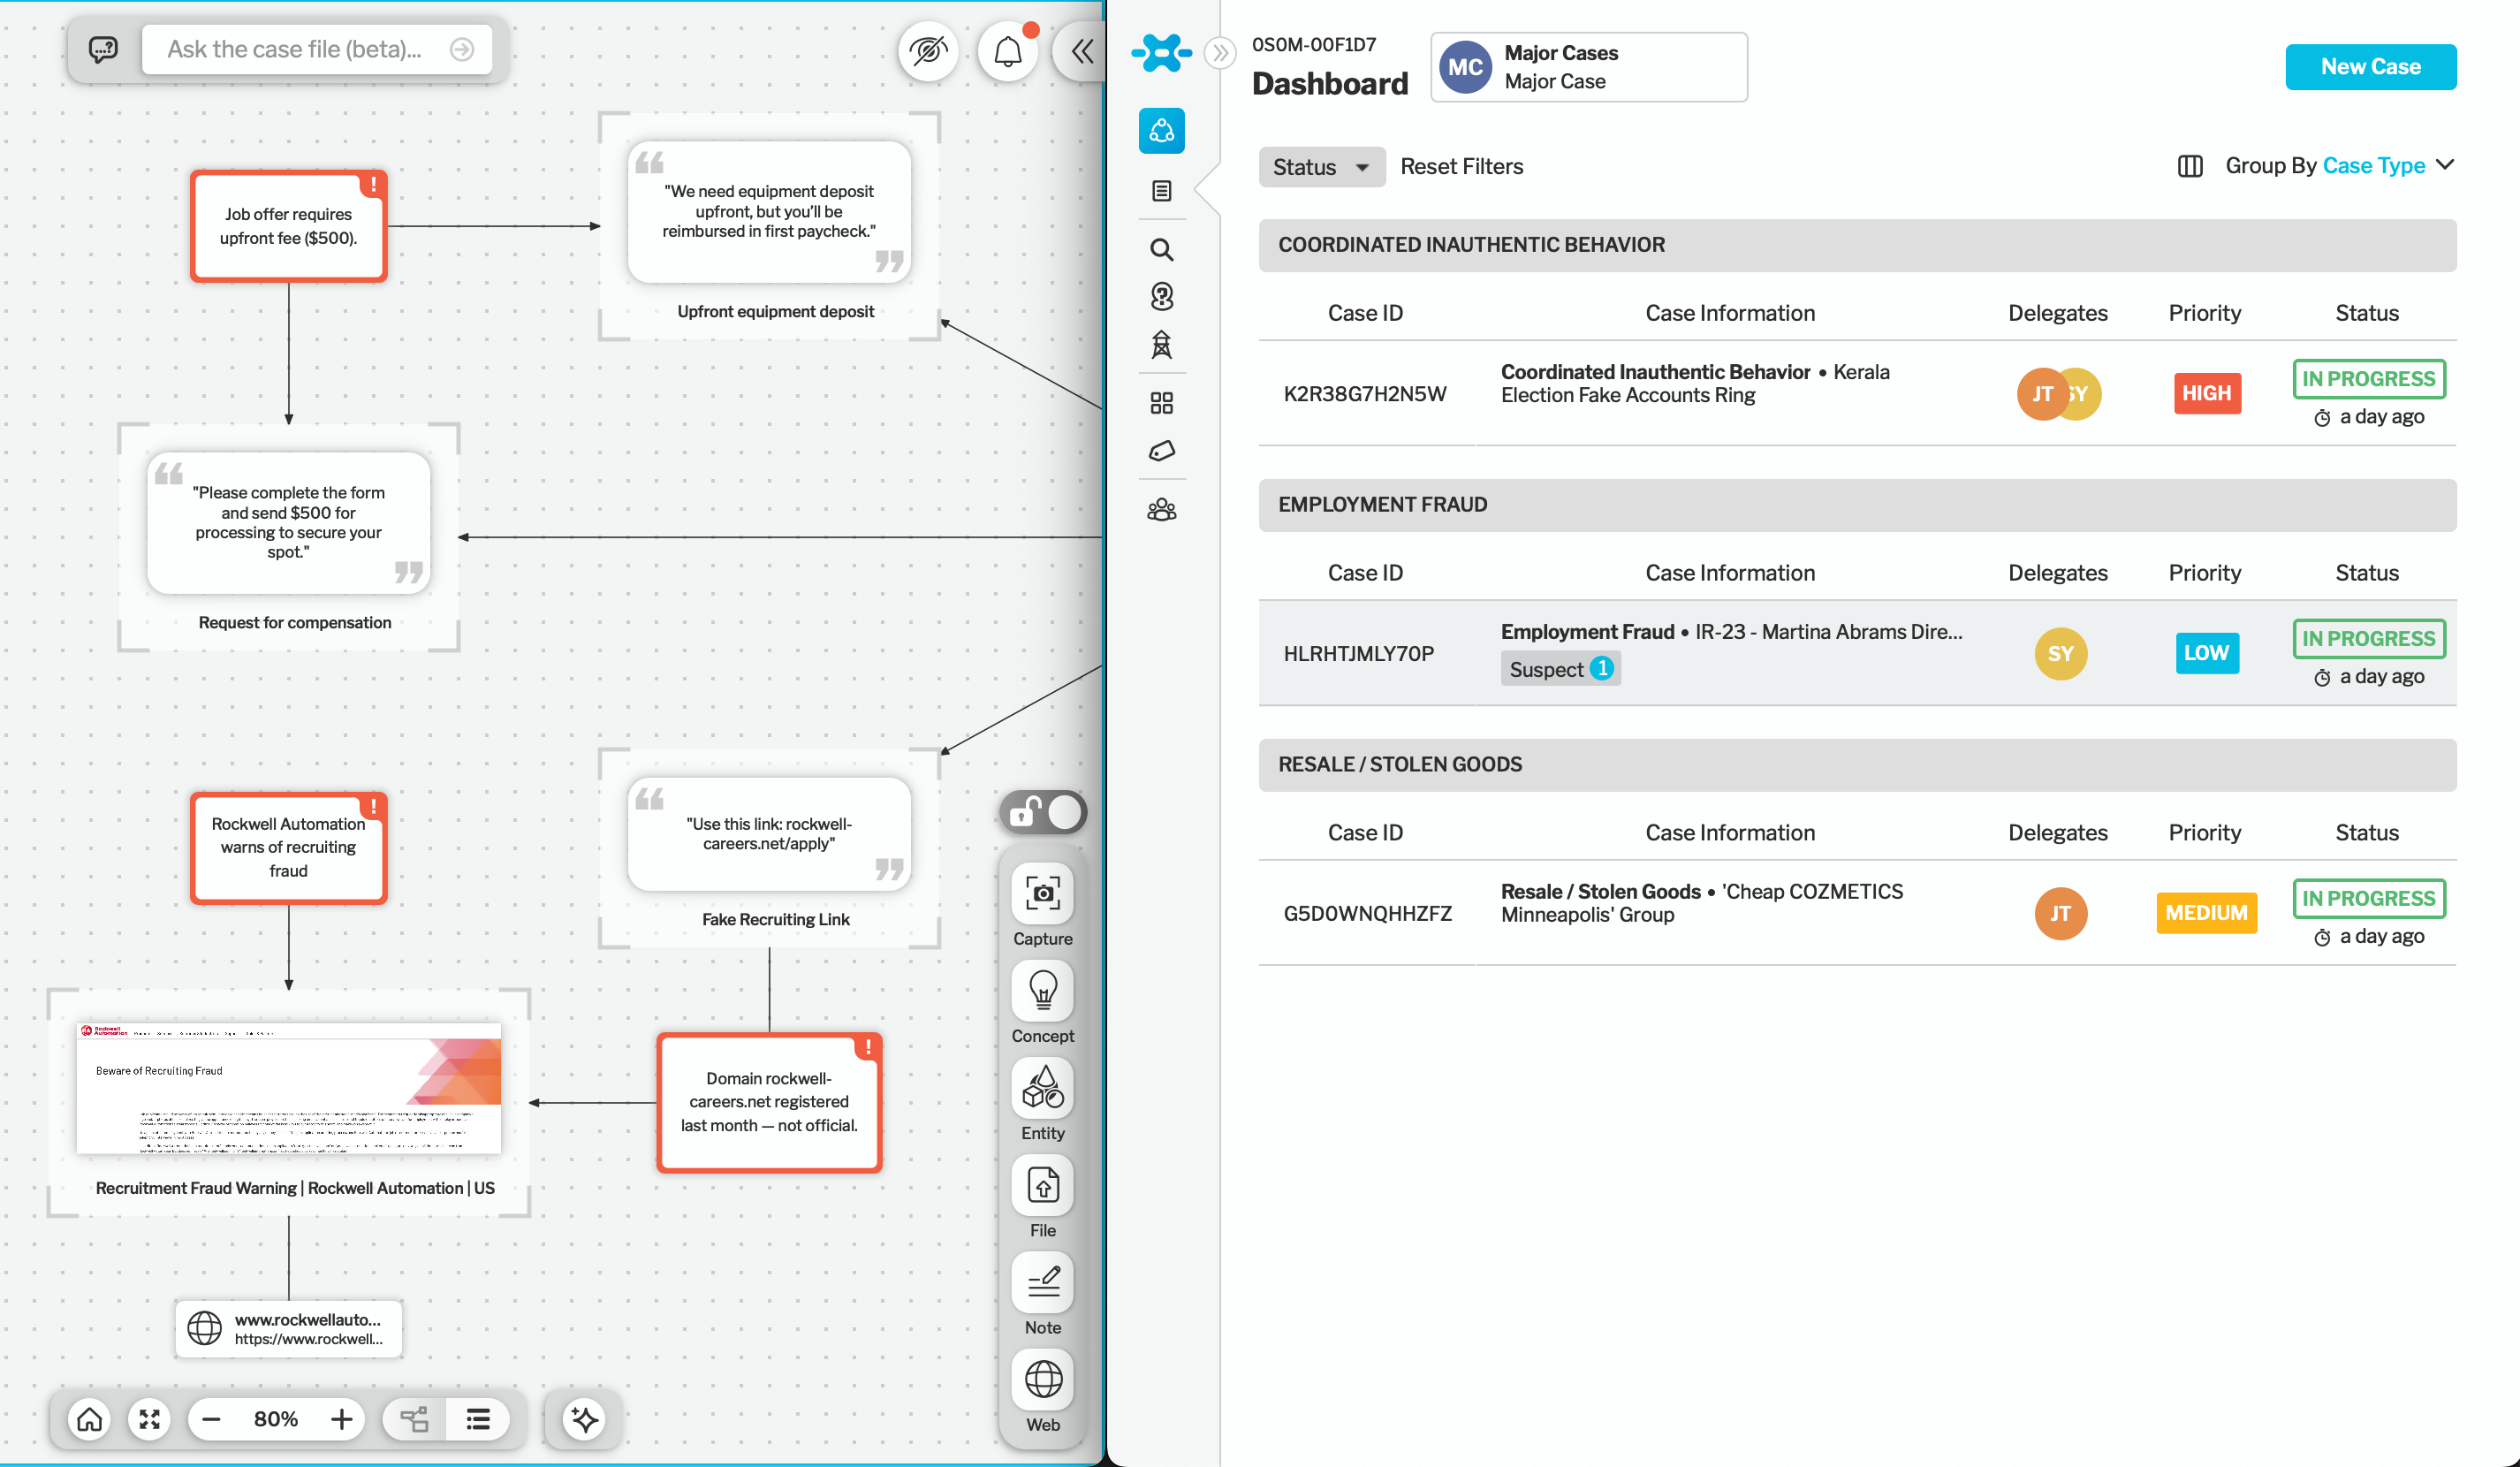Click the Ask the case file input
The height and width of the screenshot is (1467, 2520).
coord(300,50)
